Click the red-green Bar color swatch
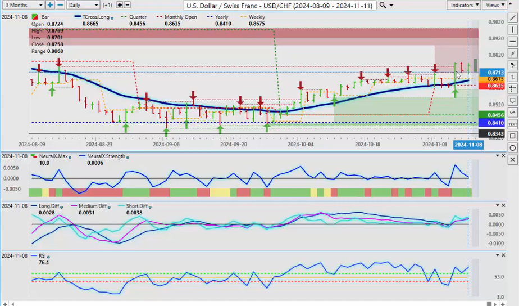This screenshot has width=519, height=306. (35, 17)
